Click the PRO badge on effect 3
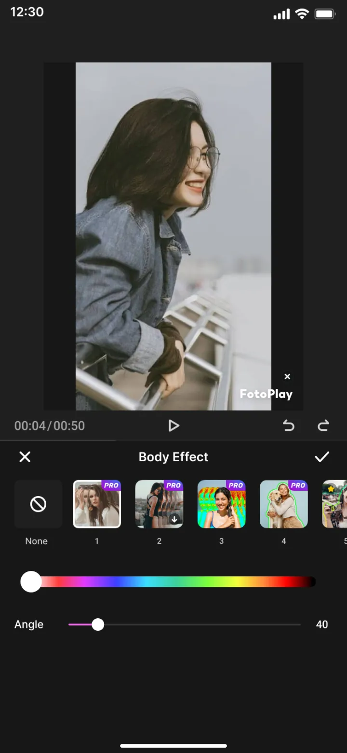This screenshot has height=753, width=347. pos(236,485)
